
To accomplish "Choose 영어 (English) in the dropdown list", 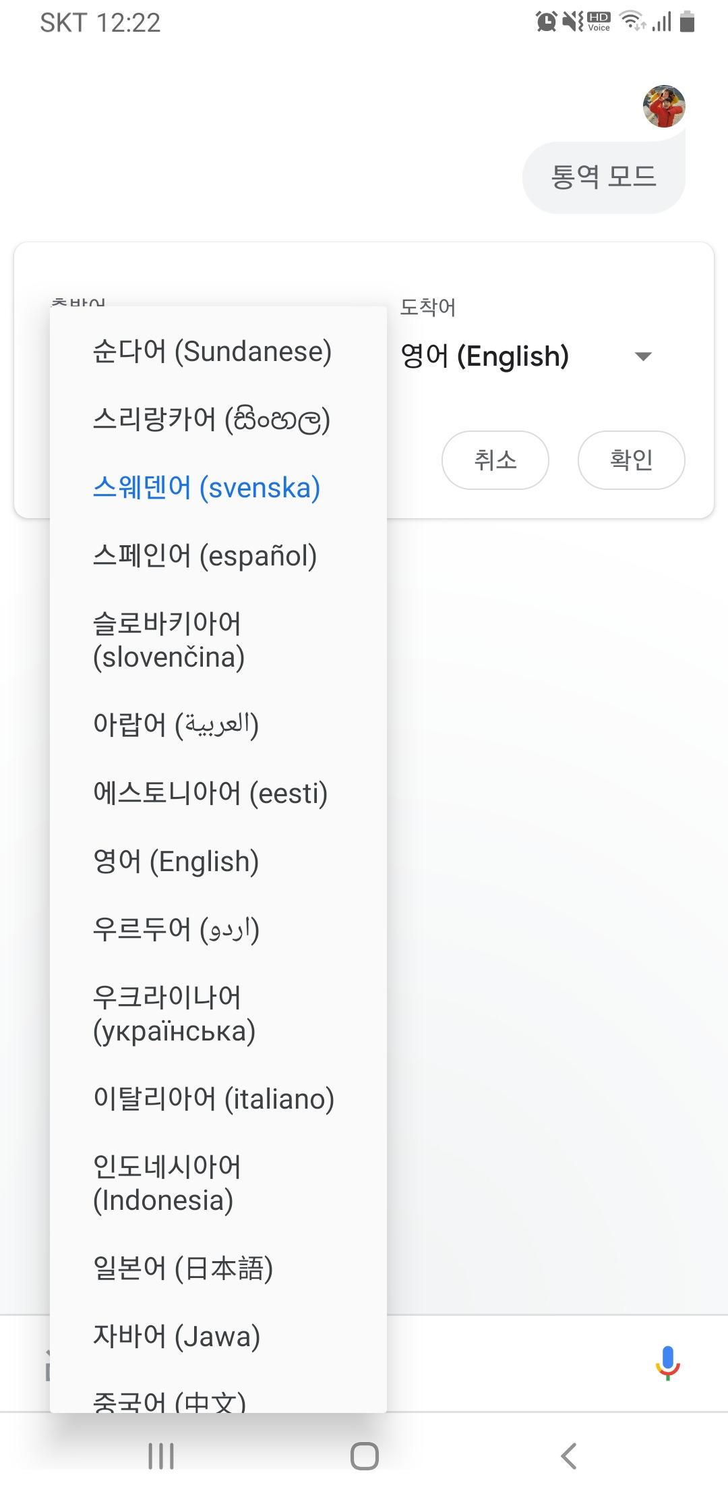I will pyautogui.click(x=218, y=861).
